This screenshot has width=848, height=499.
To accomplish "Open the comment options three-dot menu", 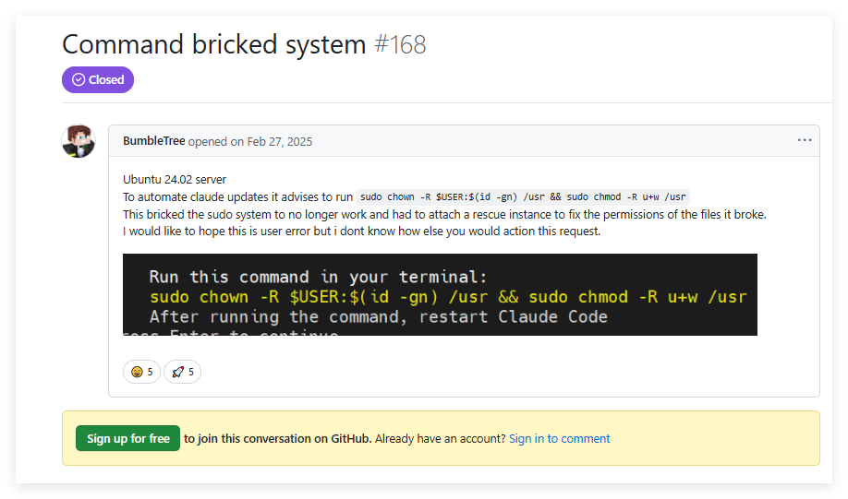I will click(805, 140).
